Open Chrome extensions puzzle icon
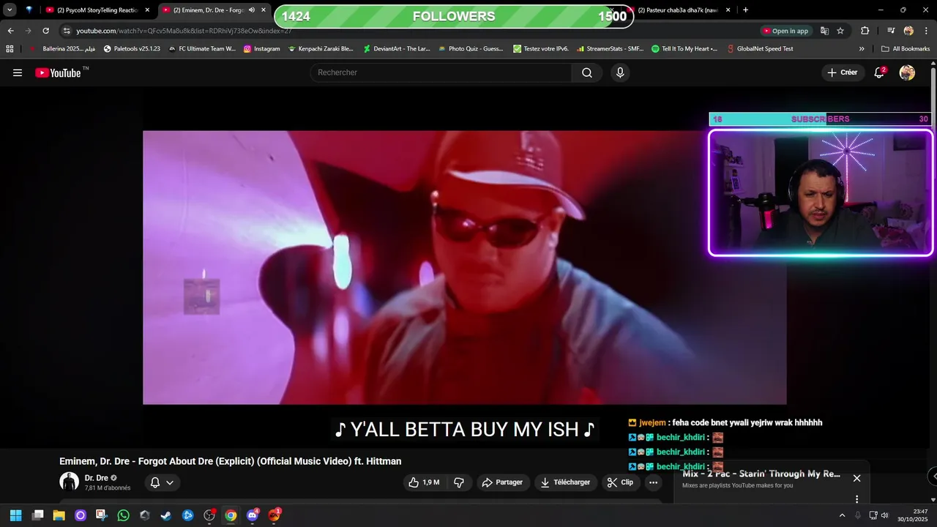937x527 pixels. [865, 31]
